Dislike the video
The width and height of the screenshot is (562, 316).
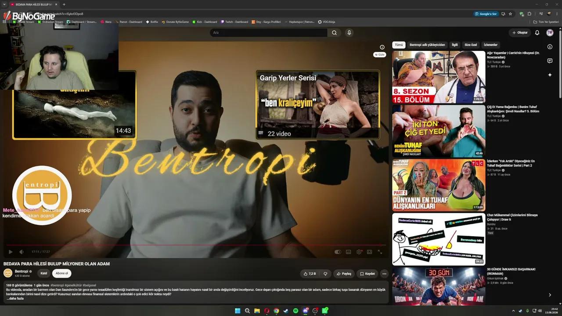pos(325,273)
